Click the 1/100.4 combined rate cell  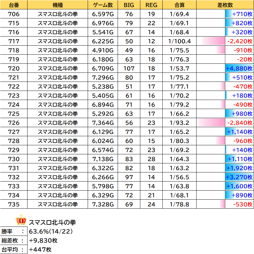(179, 41)
